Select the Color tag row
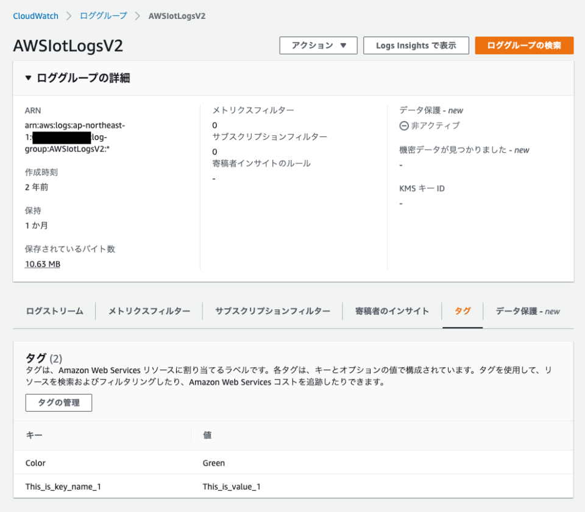Image resolution: width=585 pixels, height=512 pixels. (x=35, y=463)
